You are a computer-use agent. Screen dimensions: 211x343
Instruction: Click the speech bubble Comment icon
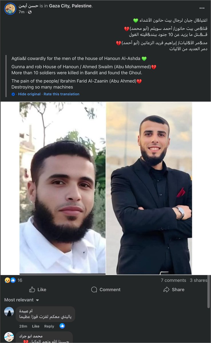click(x=94, y=290)
